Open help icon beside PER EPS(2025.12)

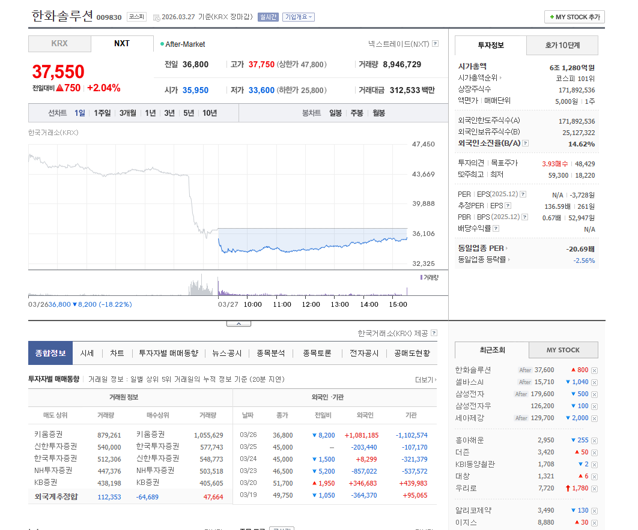point(523,194)
